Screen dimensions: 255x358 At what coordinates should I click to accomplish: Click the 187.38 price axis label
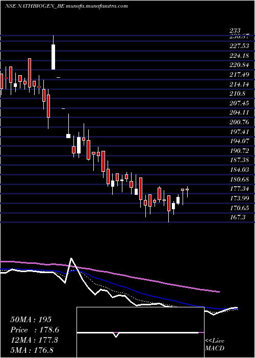pos(239,160)
